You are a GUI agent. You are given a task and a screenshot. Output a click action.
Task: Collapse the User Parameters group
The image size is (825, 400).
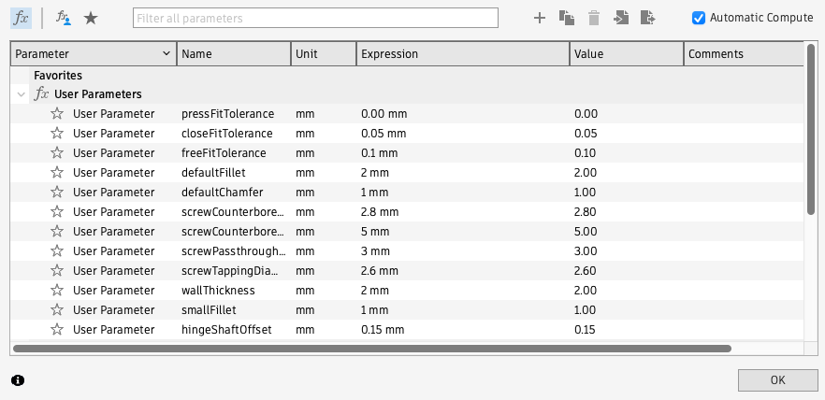[x=21, y=94]
